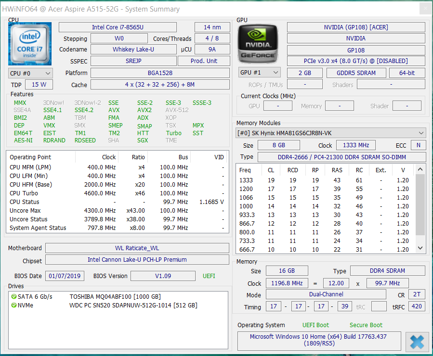
Task: Click the µCU 9A value
Action: tap(212, 50)
